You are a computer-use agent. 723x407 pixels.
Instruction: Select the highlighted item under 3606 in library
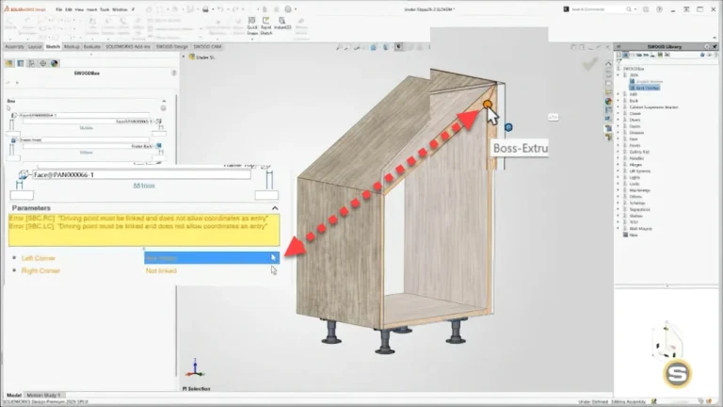[645, 88]
